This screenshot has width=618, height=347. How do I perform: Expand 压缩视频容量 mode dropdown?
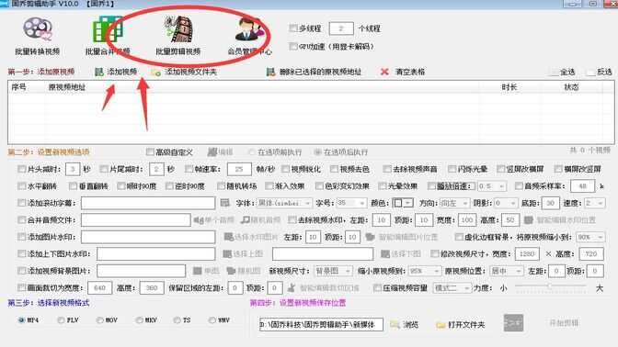(x=452, y=288)
